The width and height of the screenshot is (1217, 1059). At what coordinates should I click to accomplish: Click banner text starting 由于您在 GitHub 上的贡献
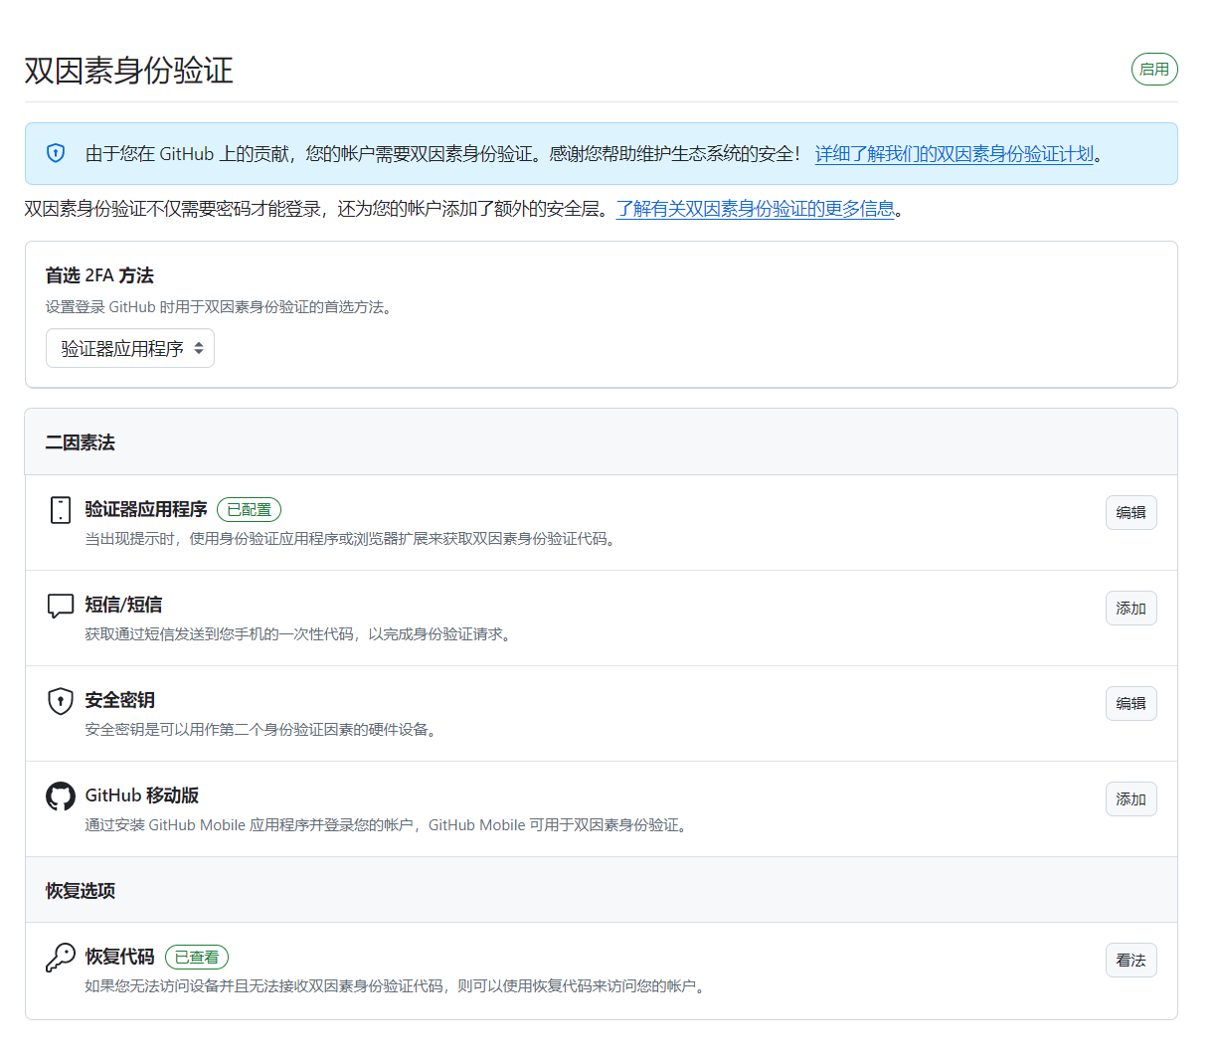tap(443, 153)
